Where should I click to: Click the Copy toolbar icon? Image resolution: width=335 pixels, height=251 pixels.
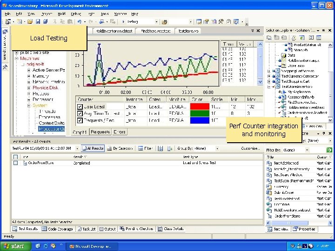pyautogui.click(x=62, y=21)
